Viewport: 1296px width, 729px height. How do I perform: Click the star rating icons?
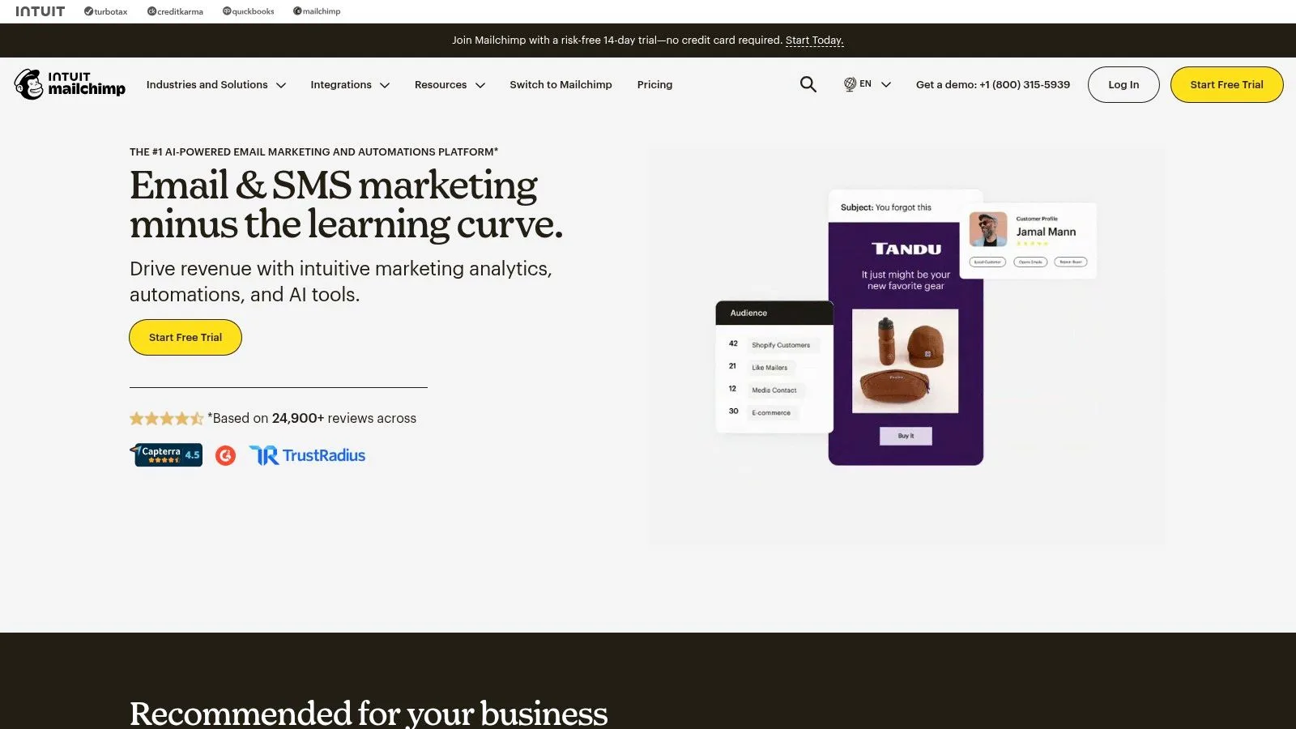coord(166,419)
